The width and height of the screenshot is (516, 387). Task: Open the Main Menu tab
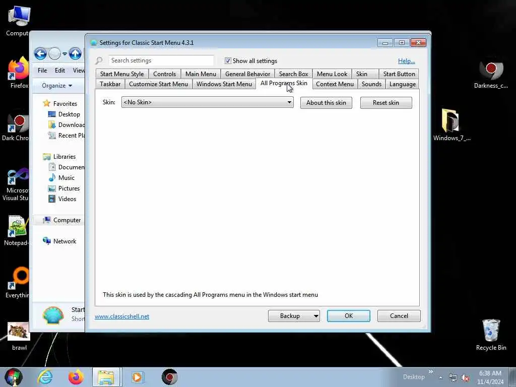click(201, 74)
